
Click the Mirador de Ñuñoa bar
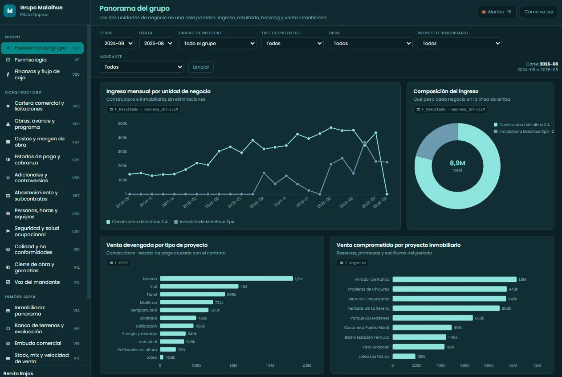point(455,279)
